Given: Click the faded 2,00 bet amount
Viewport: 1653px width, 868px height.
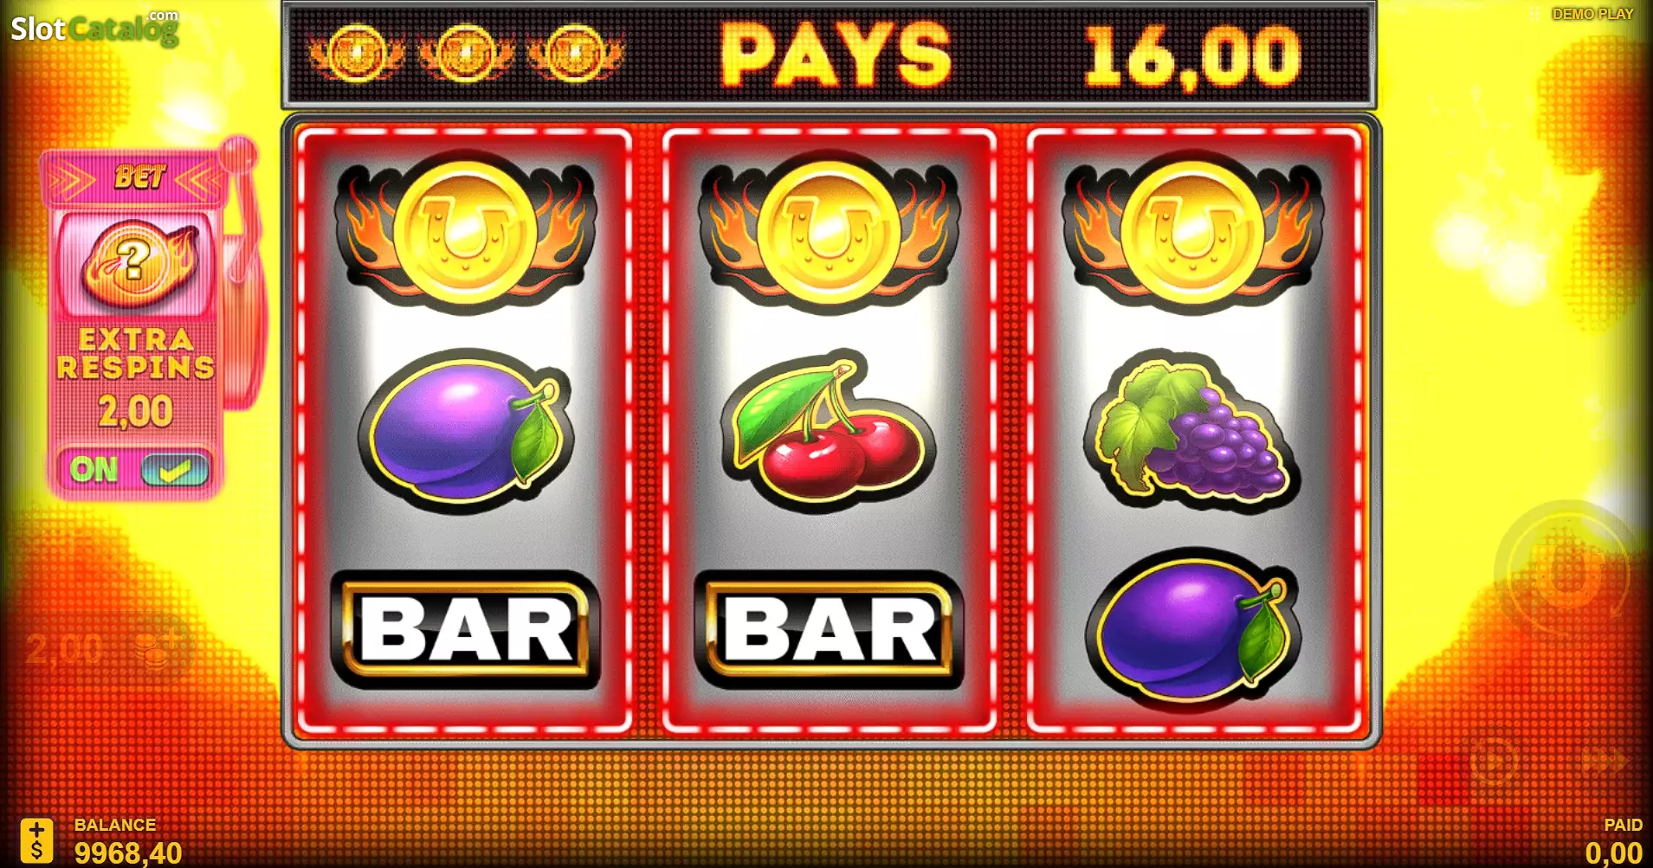Looking at the screenshot, I should point(65,649).
